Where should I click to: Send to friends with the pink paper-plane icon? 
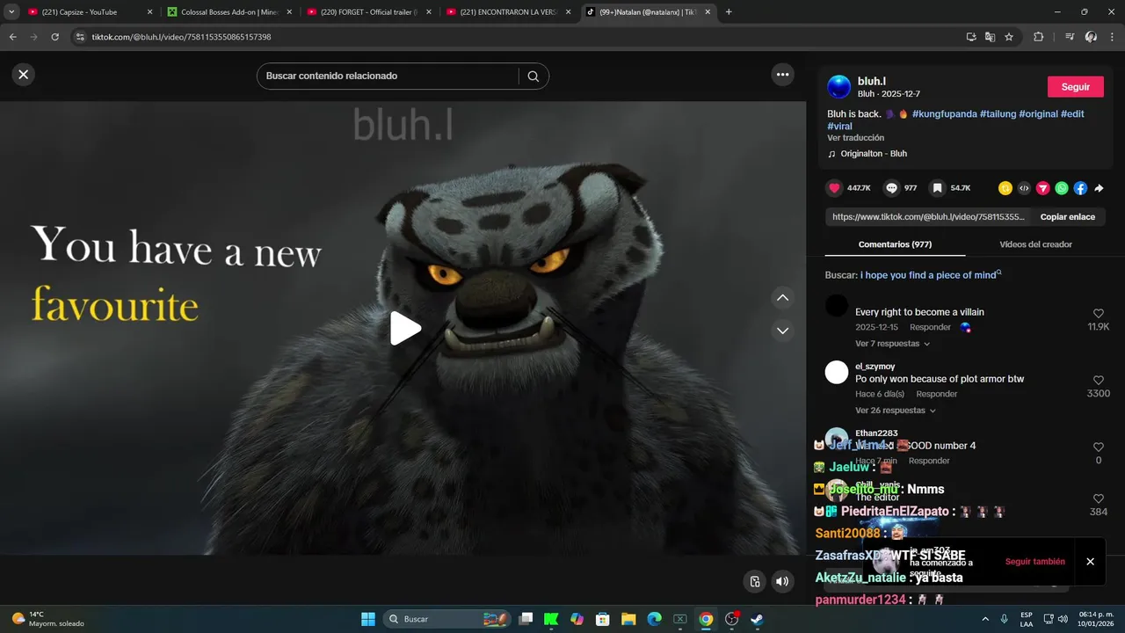point(1042,188)
